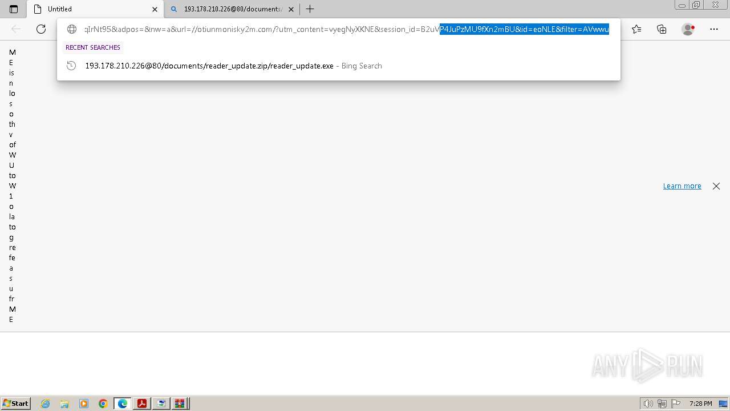Follow the Learn more link

[682, 186]
